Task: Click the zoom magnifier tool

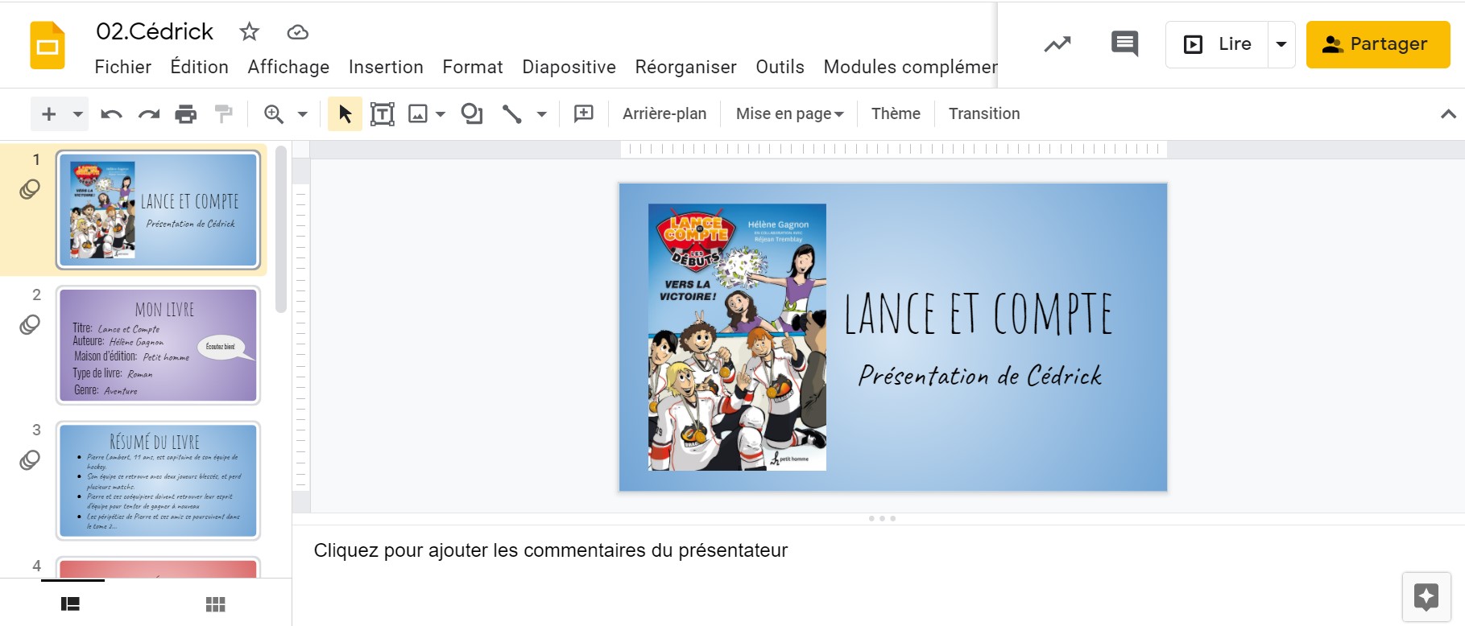Action: [x=274, y=114]
